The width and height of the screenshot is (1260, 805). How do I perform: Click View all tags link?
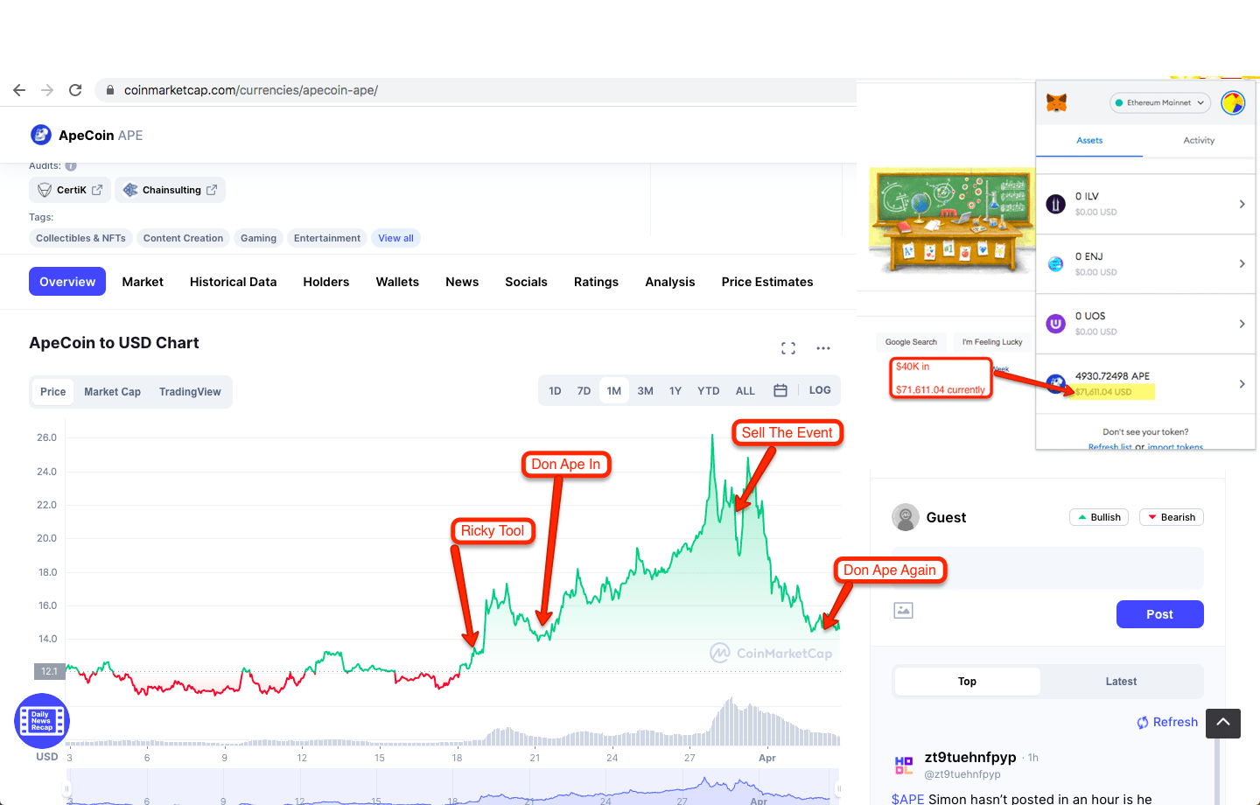point(395,238)
